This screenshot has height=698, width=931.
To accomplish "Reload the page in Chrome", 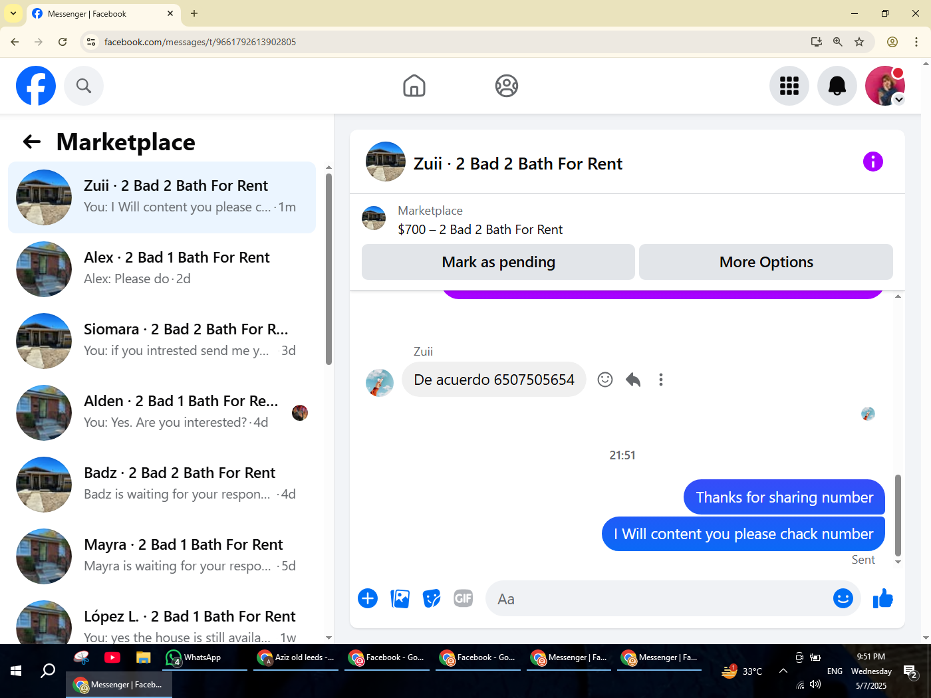I will (x=63, y=42).
